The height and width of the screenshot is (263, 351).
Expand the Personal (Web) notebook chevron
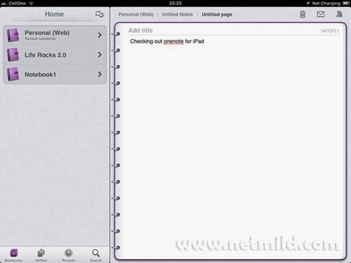[100, 35]
